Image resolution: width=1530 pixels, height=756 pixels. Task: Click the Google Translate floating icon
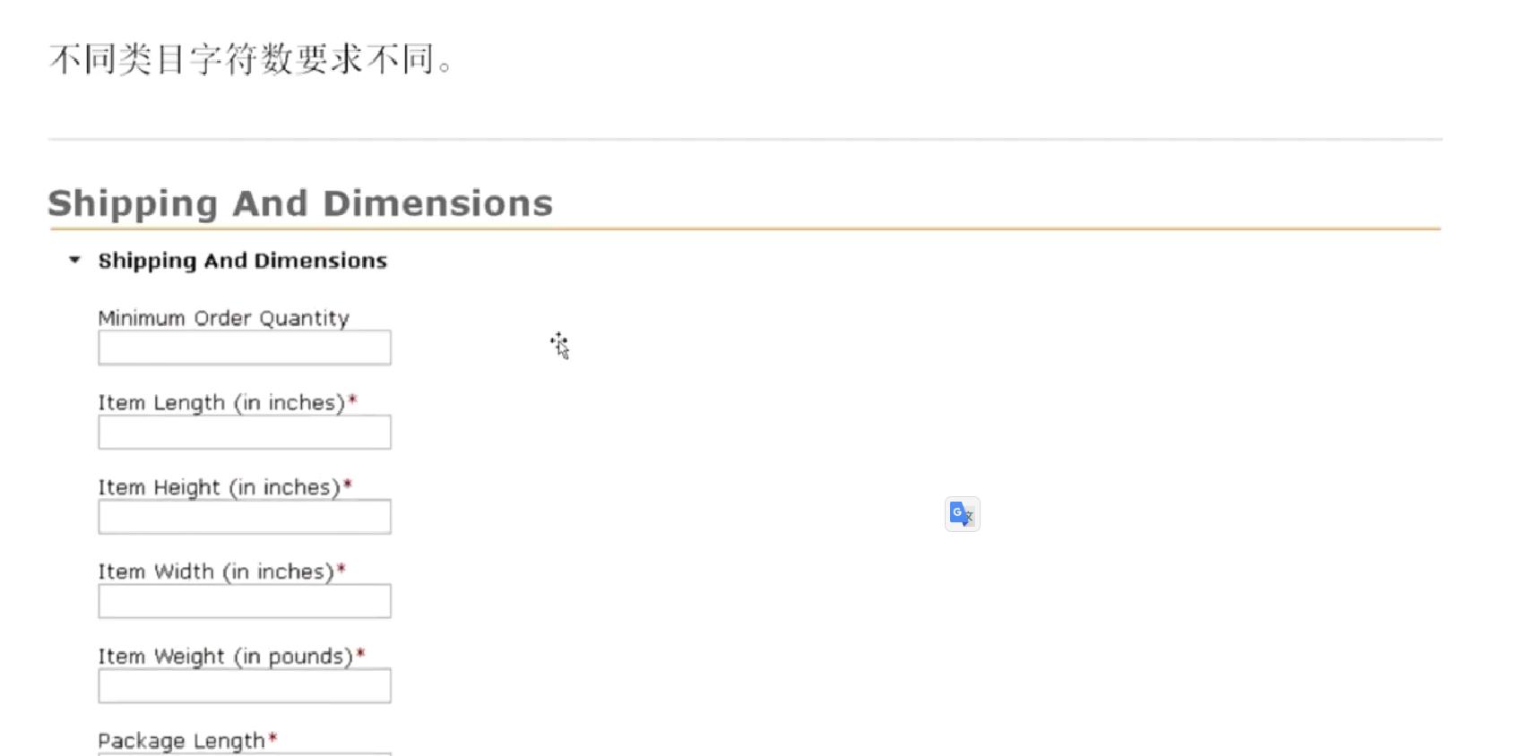[x=962, y=514]
